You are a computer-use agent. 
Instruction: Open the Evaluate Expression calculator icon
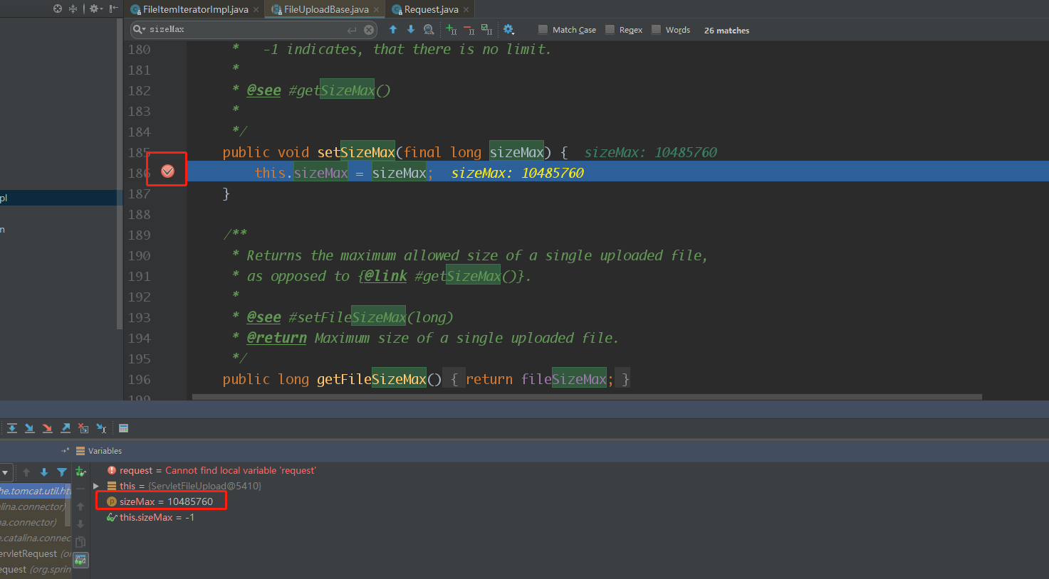(x=122, y=427)
